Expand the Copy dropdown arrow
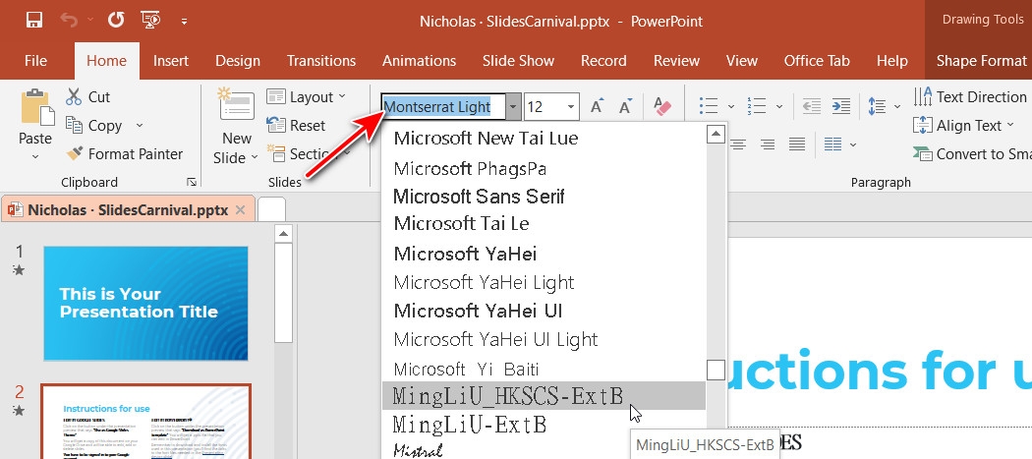Viewport: 1032px width, 459px height. [139, 125]
